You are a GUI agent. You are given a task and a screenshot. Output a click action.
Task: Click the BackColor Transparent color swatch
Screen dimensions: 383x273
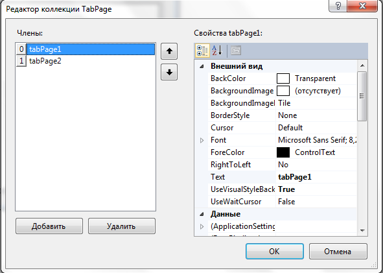coord(283,78)
